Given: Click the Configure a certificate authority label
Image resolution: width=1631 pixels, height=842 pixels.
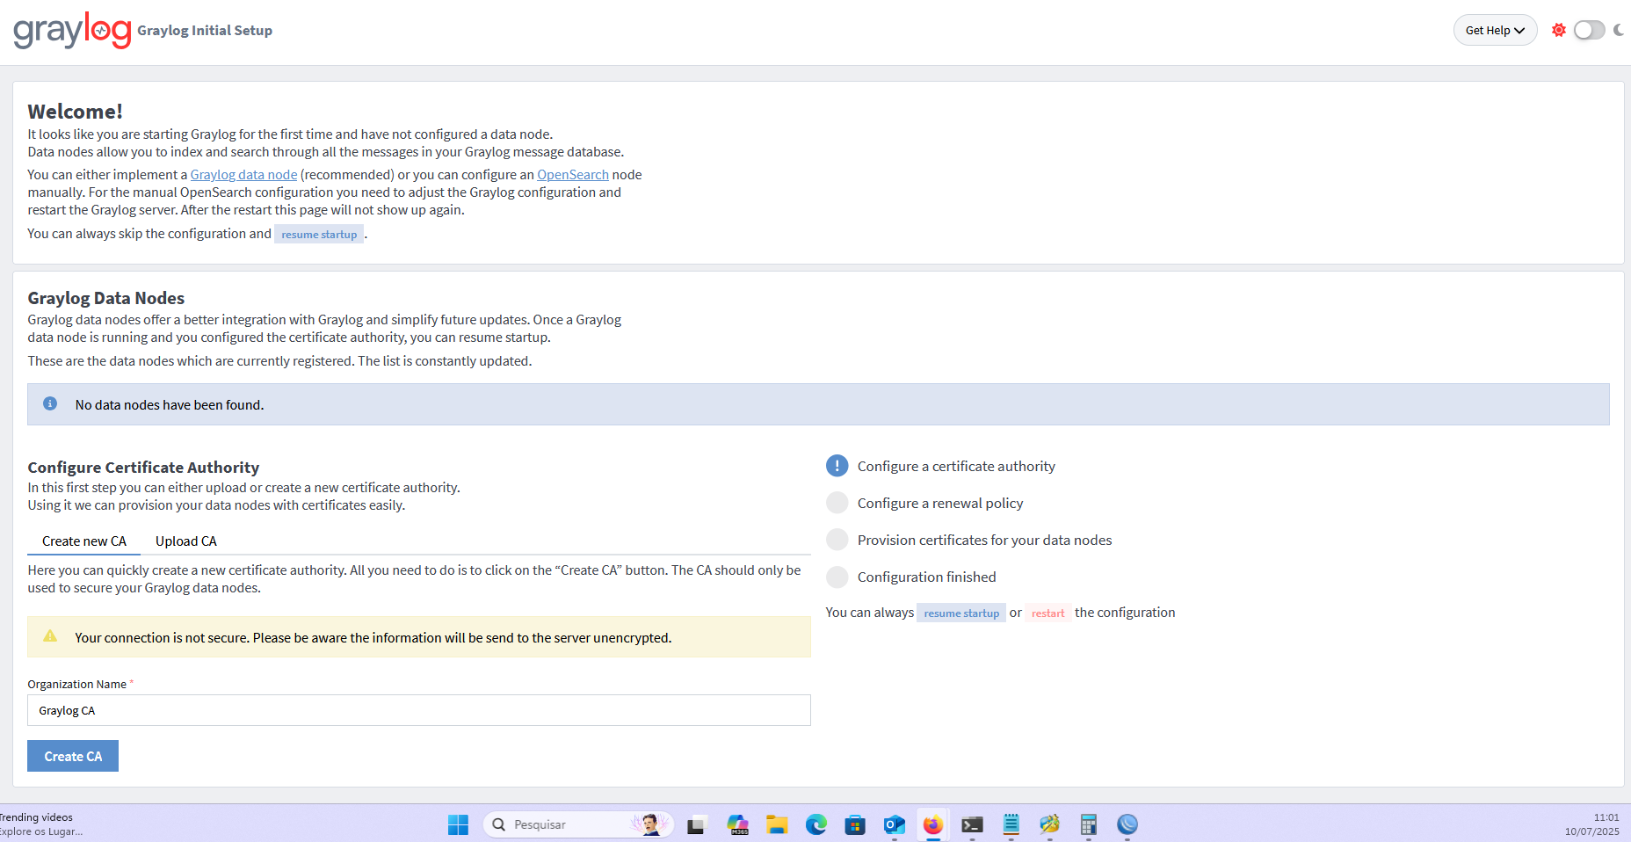Looking at the screenshot, I should (956, 467).
